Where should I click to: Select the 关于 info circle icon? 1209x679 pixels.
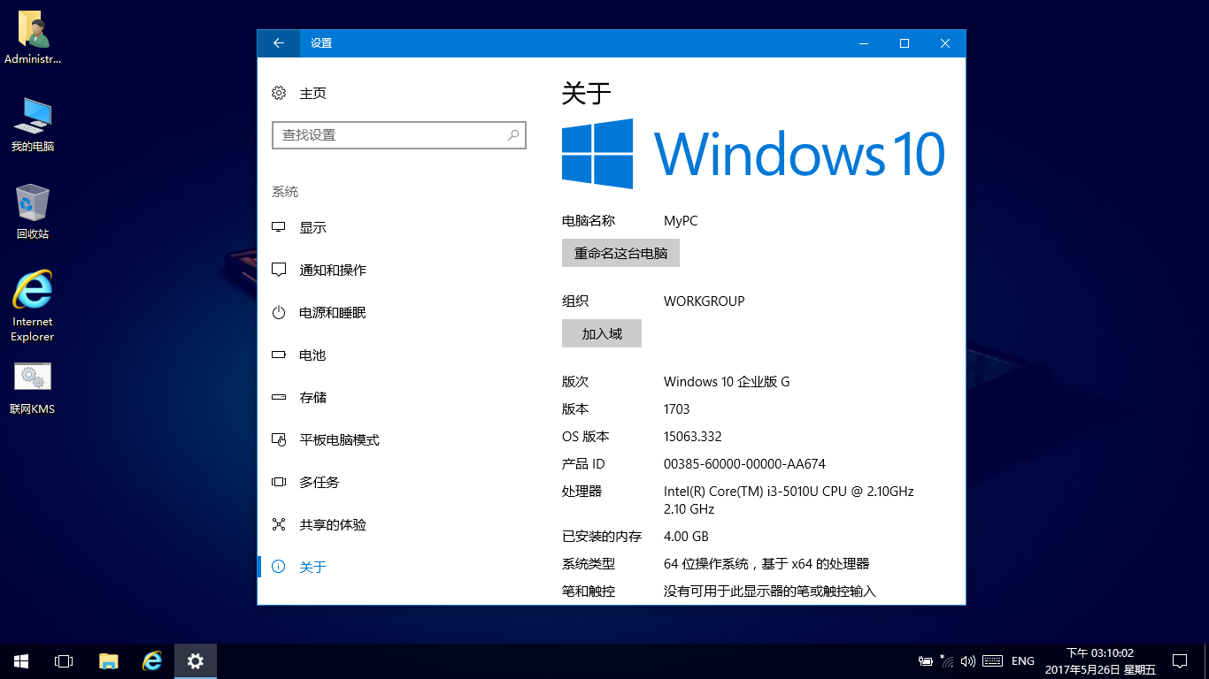coord(279,567)
